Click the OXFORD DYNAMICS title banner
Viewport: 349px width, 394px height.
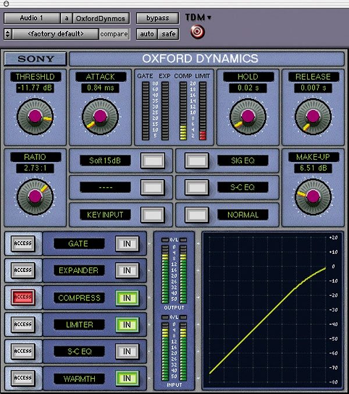coord(206,59)
